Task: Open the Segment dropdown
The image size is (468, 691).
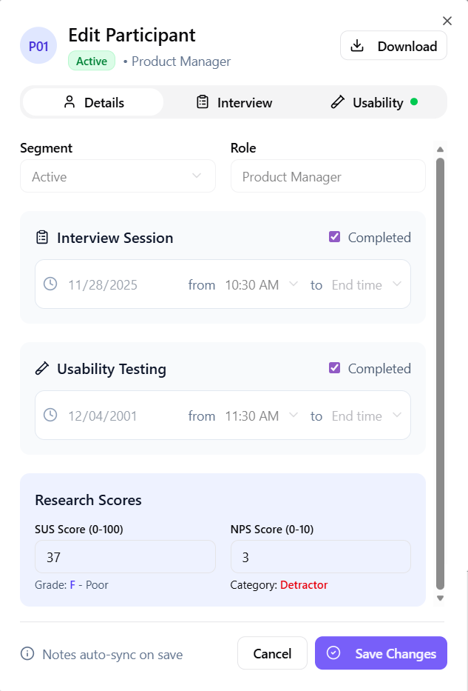Action: coord(118,176)
